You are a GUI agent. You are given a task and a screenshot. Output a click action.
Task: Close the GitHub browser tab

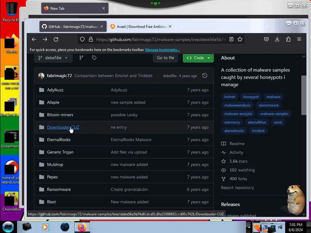coord(102,26)
